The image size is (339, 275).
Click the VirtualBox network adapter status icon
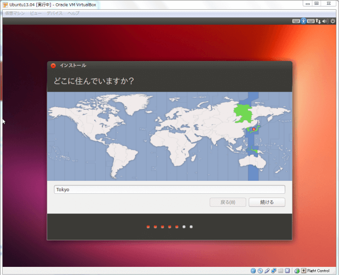pyautogui.click(x=274, y=270)
